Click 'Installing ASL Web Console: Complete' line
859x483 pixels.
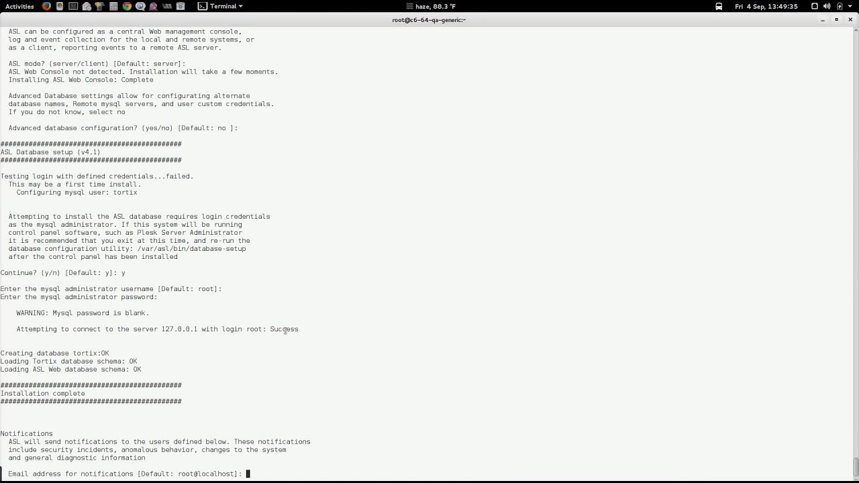click(x=81, y=80)
